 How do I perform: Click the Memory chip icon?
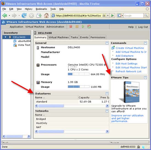click(x=38, y=82)
